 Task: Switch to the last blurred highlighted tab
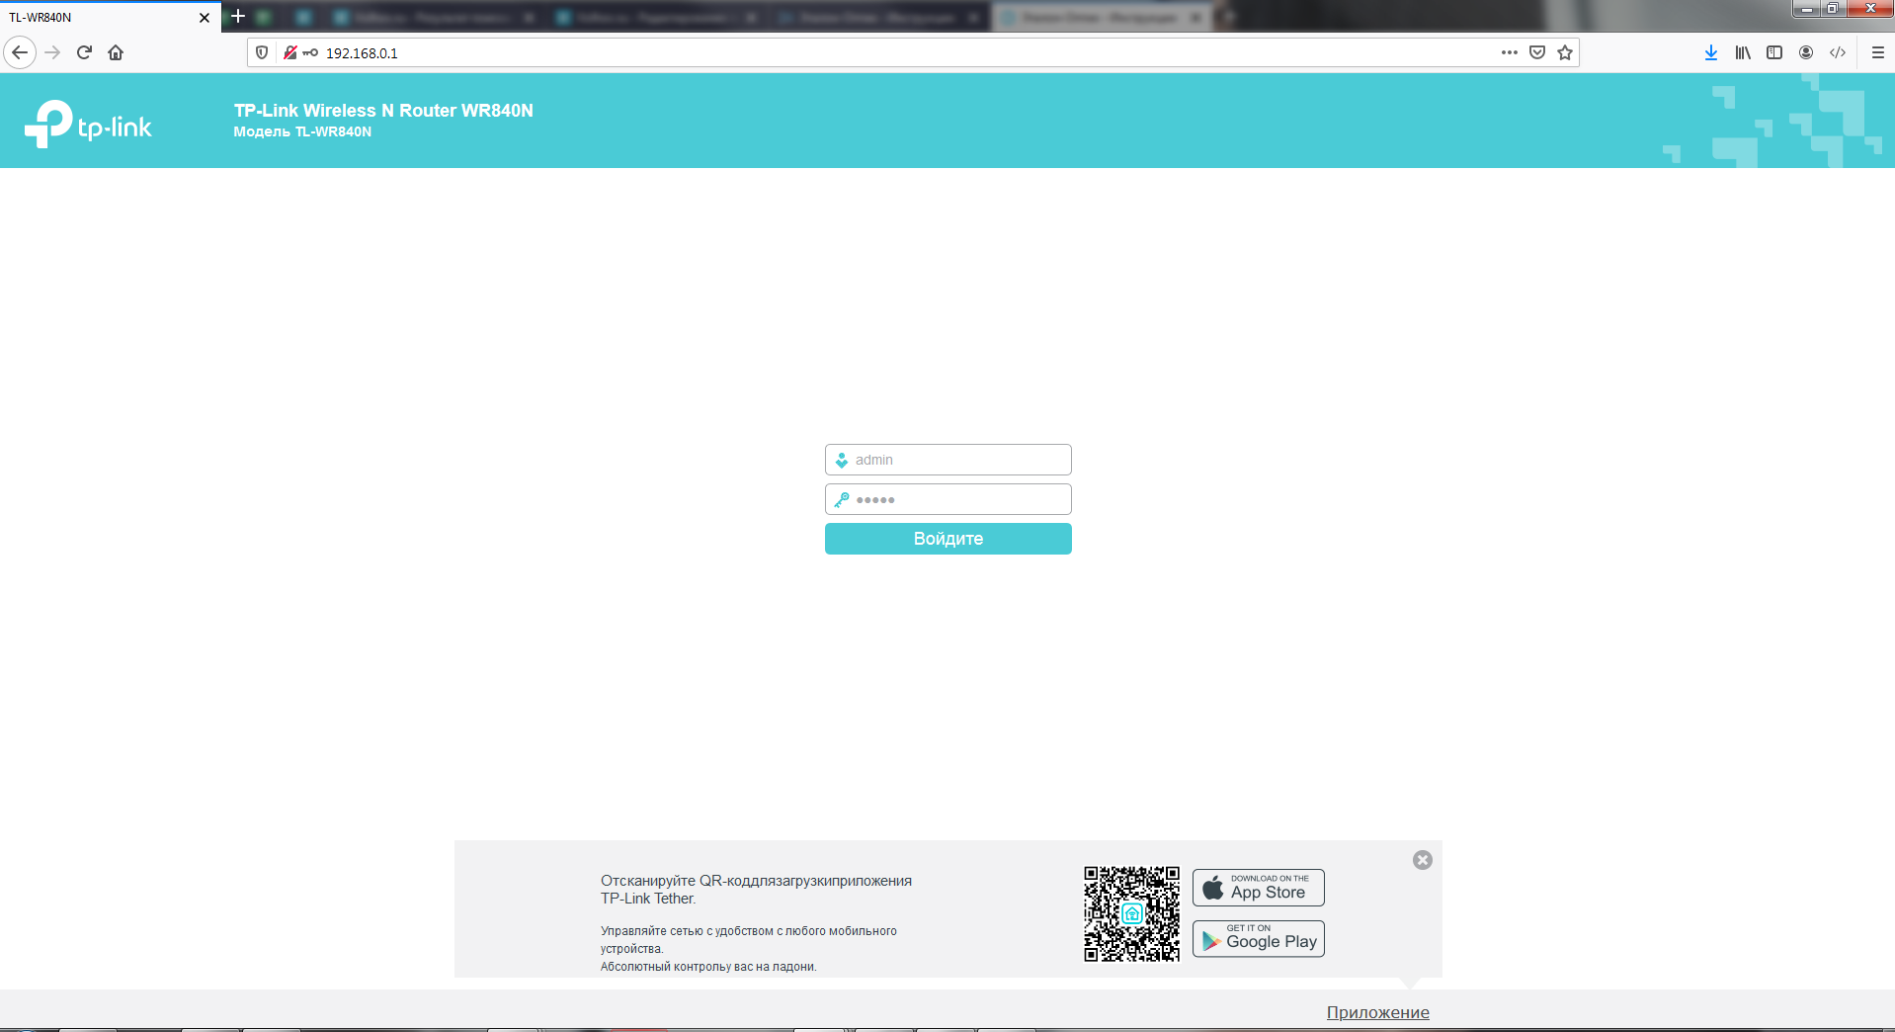[1102, 18]
